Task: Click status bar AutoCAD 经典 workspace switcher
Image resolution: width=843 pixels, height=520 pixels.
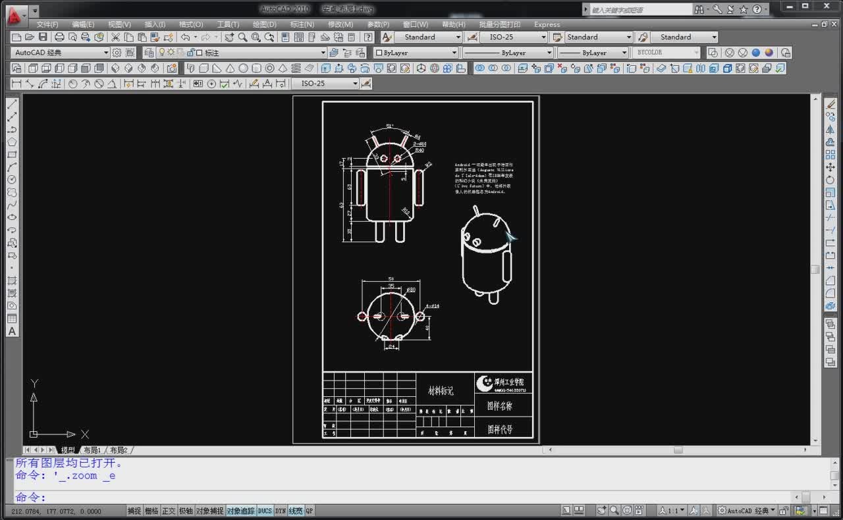Action: pos(748,511)
